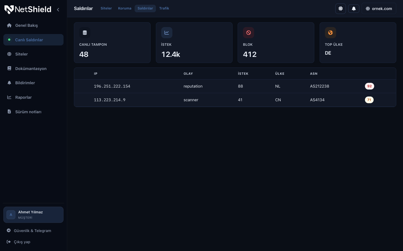Select IP address 113.223.214.9
This screenshot has width=403, height=251.
click(x=110, y=100)
